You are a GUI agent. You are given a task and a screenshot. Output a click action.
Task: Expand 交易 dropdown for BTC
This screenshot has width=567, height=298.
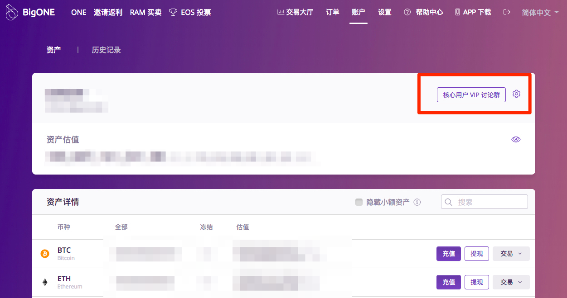click(x=511, y=254)
